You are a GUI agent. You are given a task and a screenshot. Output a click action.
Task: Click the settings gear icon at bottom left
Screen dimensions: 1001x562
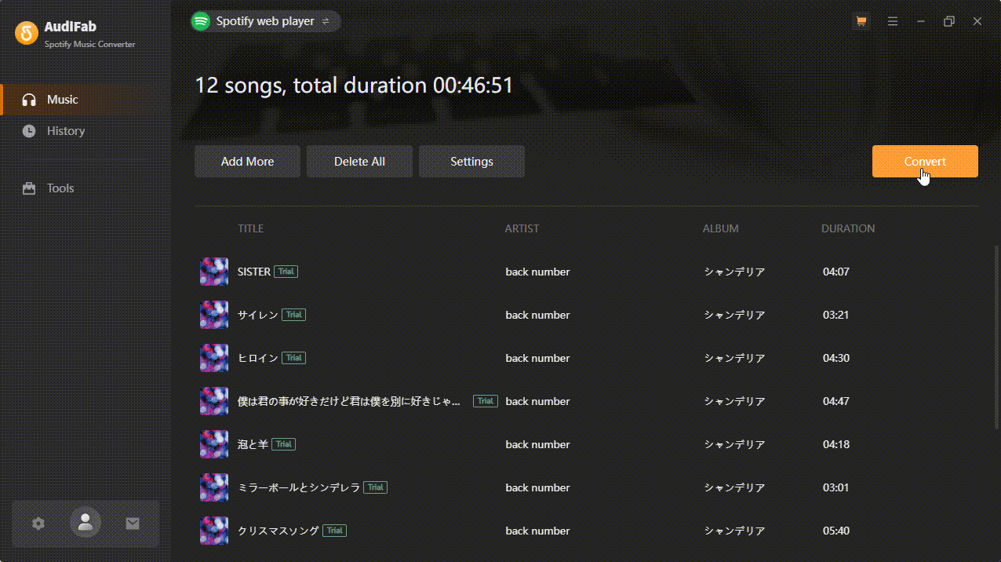[x=38, y=522]
